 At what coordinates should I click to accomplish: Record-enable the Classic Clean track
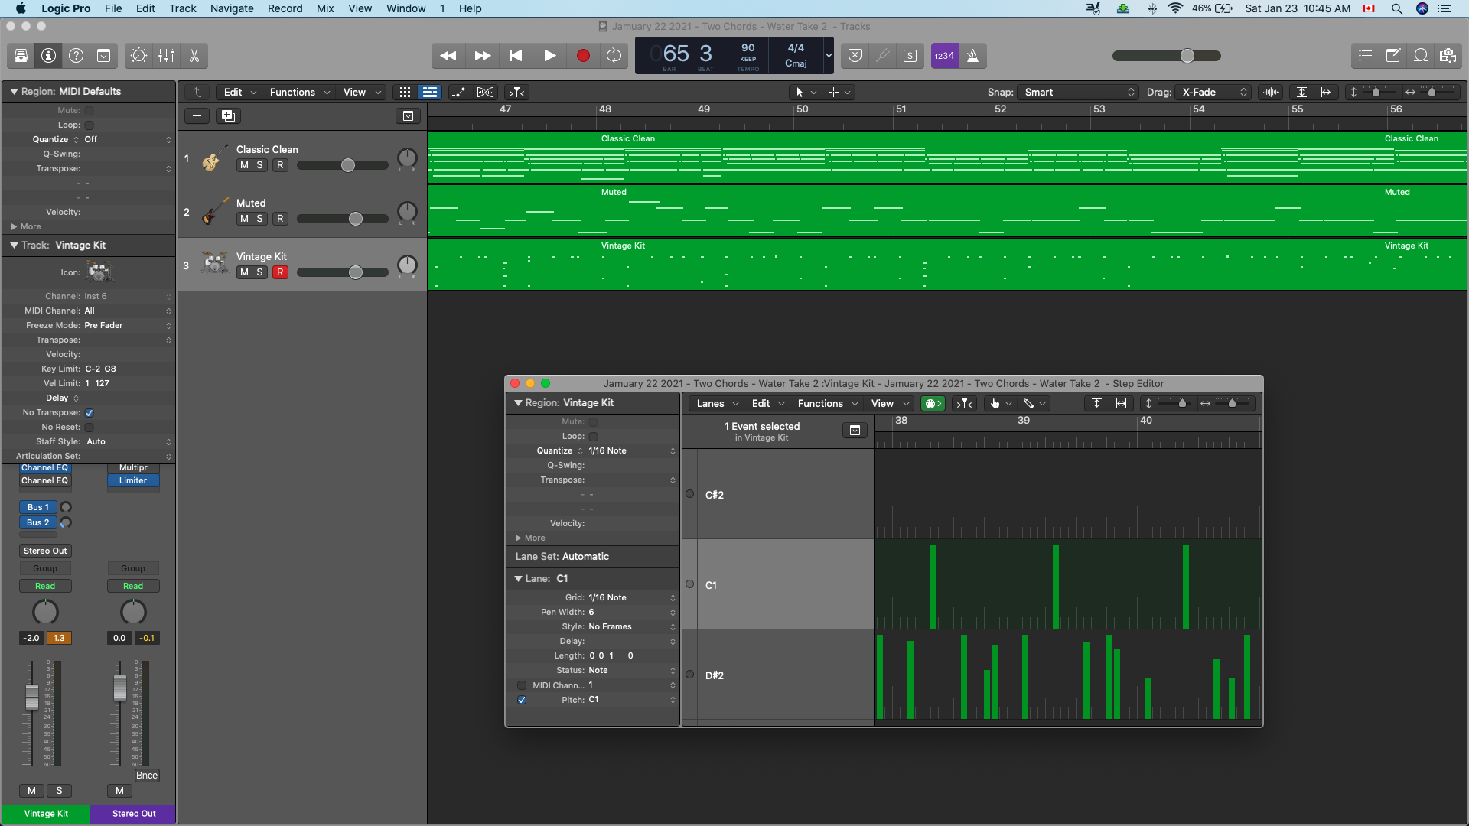click(280, 165)
